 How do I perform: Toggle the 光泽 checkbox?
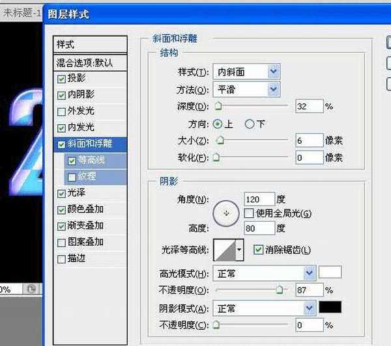pyautogui.click(x=61, y=194)
